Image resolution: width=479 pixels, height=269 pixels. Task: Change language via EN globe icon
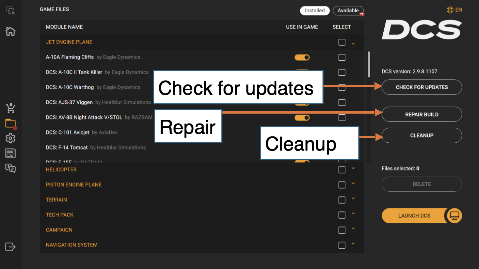click(x=454, y=10)
